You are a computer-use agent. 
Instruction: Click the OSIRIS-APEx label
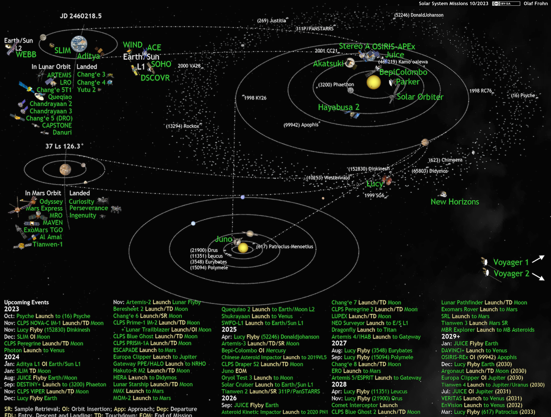tap(393, 46)
